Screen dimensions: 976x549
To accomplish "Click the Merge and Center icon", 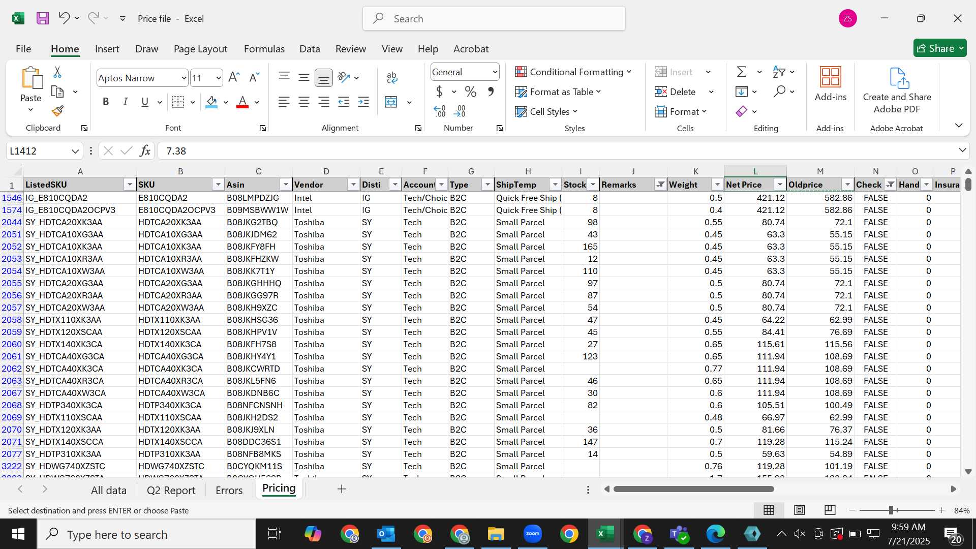I will [x=391, y=102].
